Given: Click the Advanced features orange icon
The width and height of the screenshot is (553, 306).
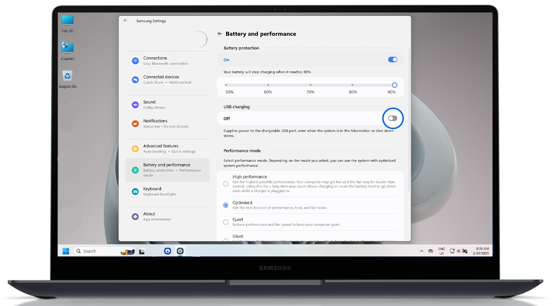Looking at the screenshot, I should point(135,149).
